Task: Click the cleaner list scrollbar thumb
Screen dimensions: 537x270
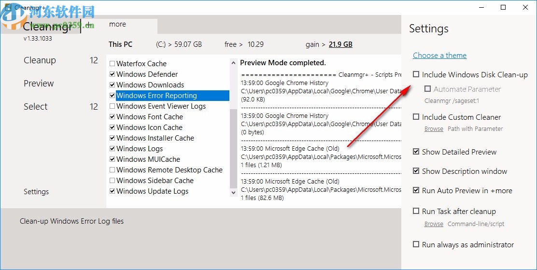Action: tap(233, 148)
